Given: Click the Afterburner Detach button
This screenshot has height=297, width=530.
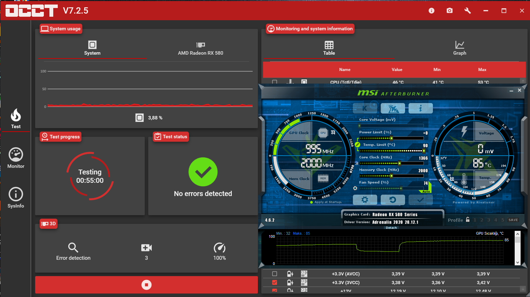Looking at the screenshot, I should click(x=391, y=228).
